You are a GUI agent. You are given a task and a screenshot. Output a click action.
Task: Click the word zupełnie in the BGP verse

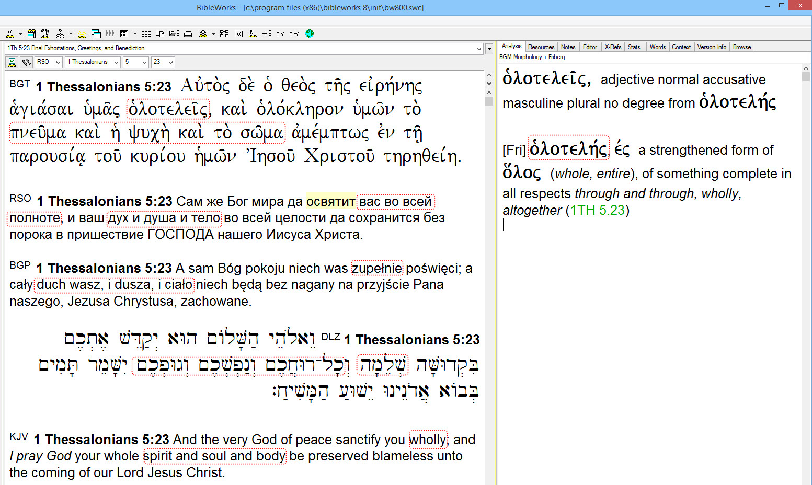coord(377,269)
